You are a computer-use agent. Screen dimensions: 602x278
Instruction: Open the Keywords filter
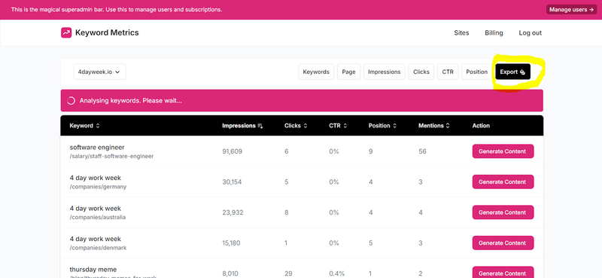click(x=316, y=72)
